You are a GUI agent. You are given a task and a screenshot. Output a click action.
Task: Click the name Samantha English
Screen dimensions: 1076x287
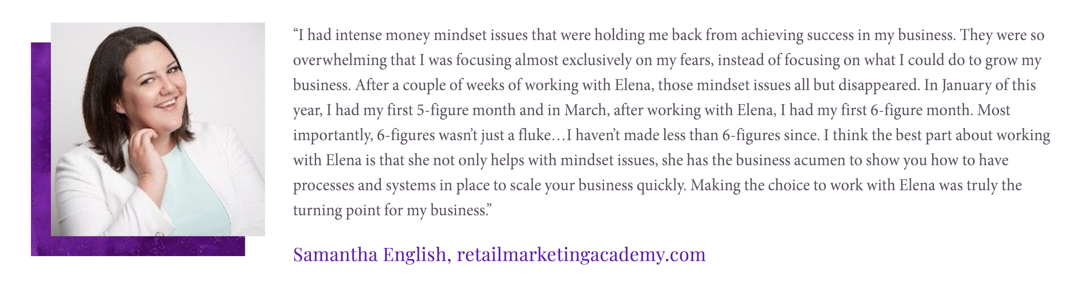pyautogui.click(x=370, y=254)
